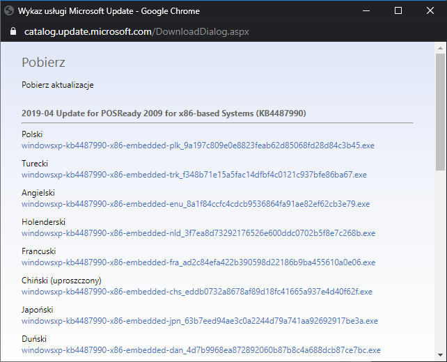The width and height of the screenshot is (447, 362).
Task: Click the scrollbar down arrow
Action: pos(441,355)
